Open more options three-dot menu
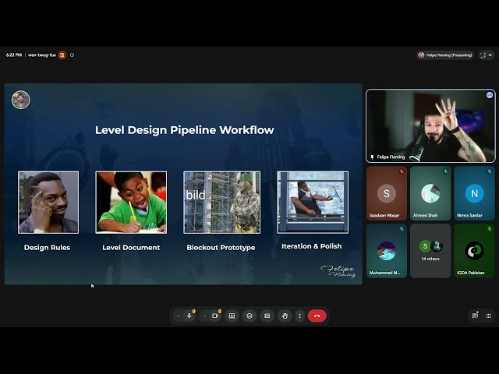 299,316
